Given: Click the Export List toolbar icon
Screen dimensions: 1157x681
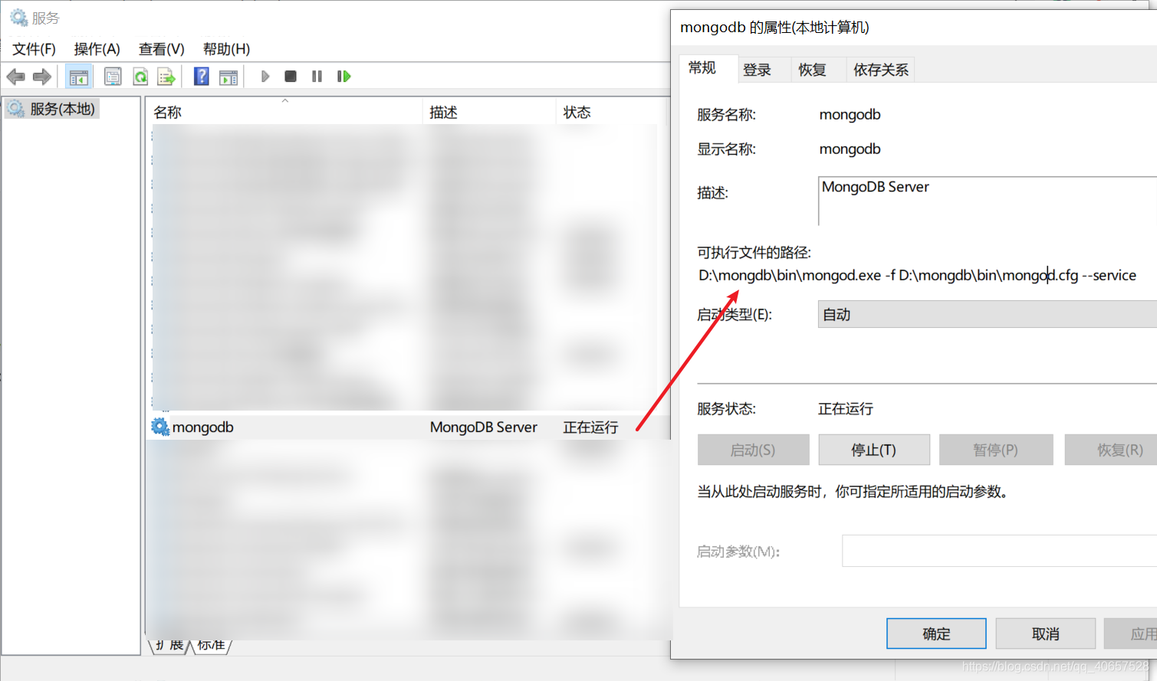Looking at the screenshot, I should point(166,77).
